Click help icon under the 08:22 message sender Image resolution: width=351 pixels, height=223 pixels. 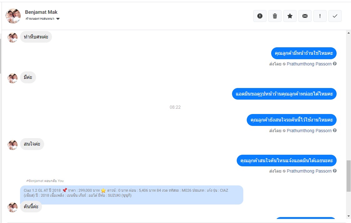click(x=335, y=130)
